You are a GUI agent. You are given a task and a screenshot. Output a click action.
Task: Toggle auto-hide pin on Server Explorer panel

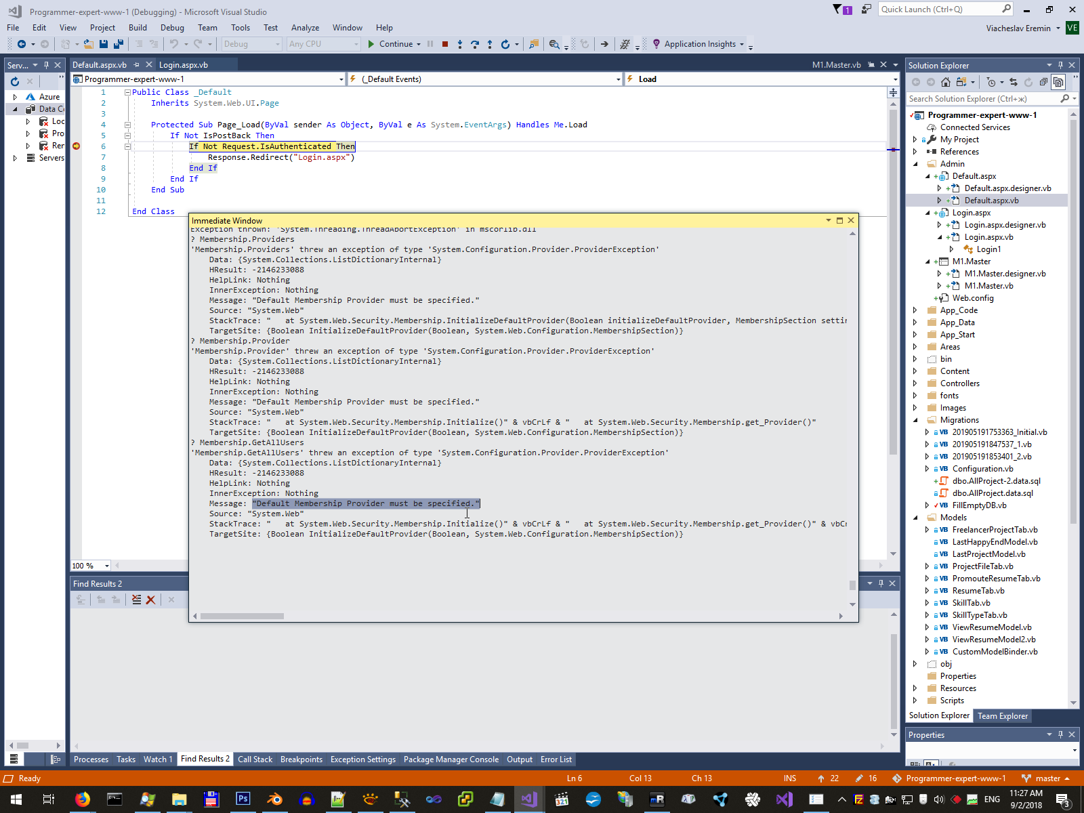tap(46, 65)
